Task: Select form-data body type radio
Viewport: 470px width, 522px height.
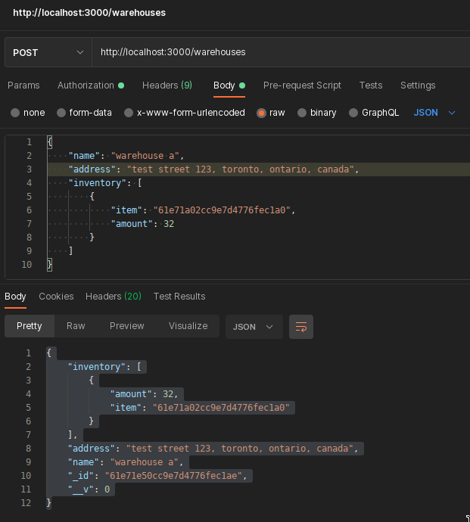Action: pyautogui.click(x=61, y=113)
